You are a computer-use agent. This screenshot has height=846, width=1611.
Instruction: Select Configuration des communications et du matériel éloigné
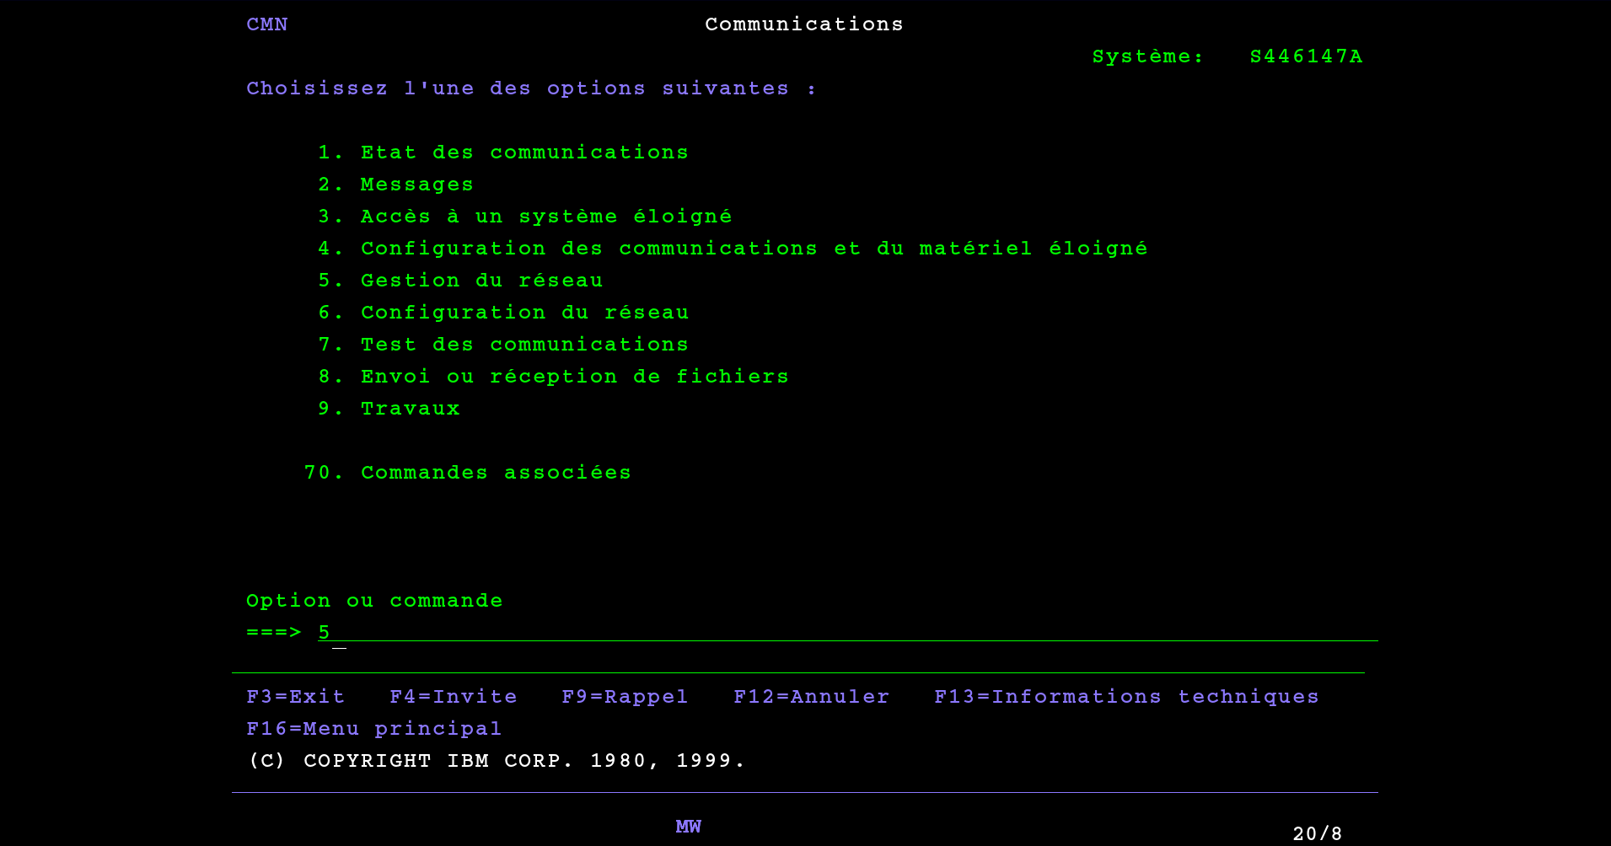coord(754,249)
